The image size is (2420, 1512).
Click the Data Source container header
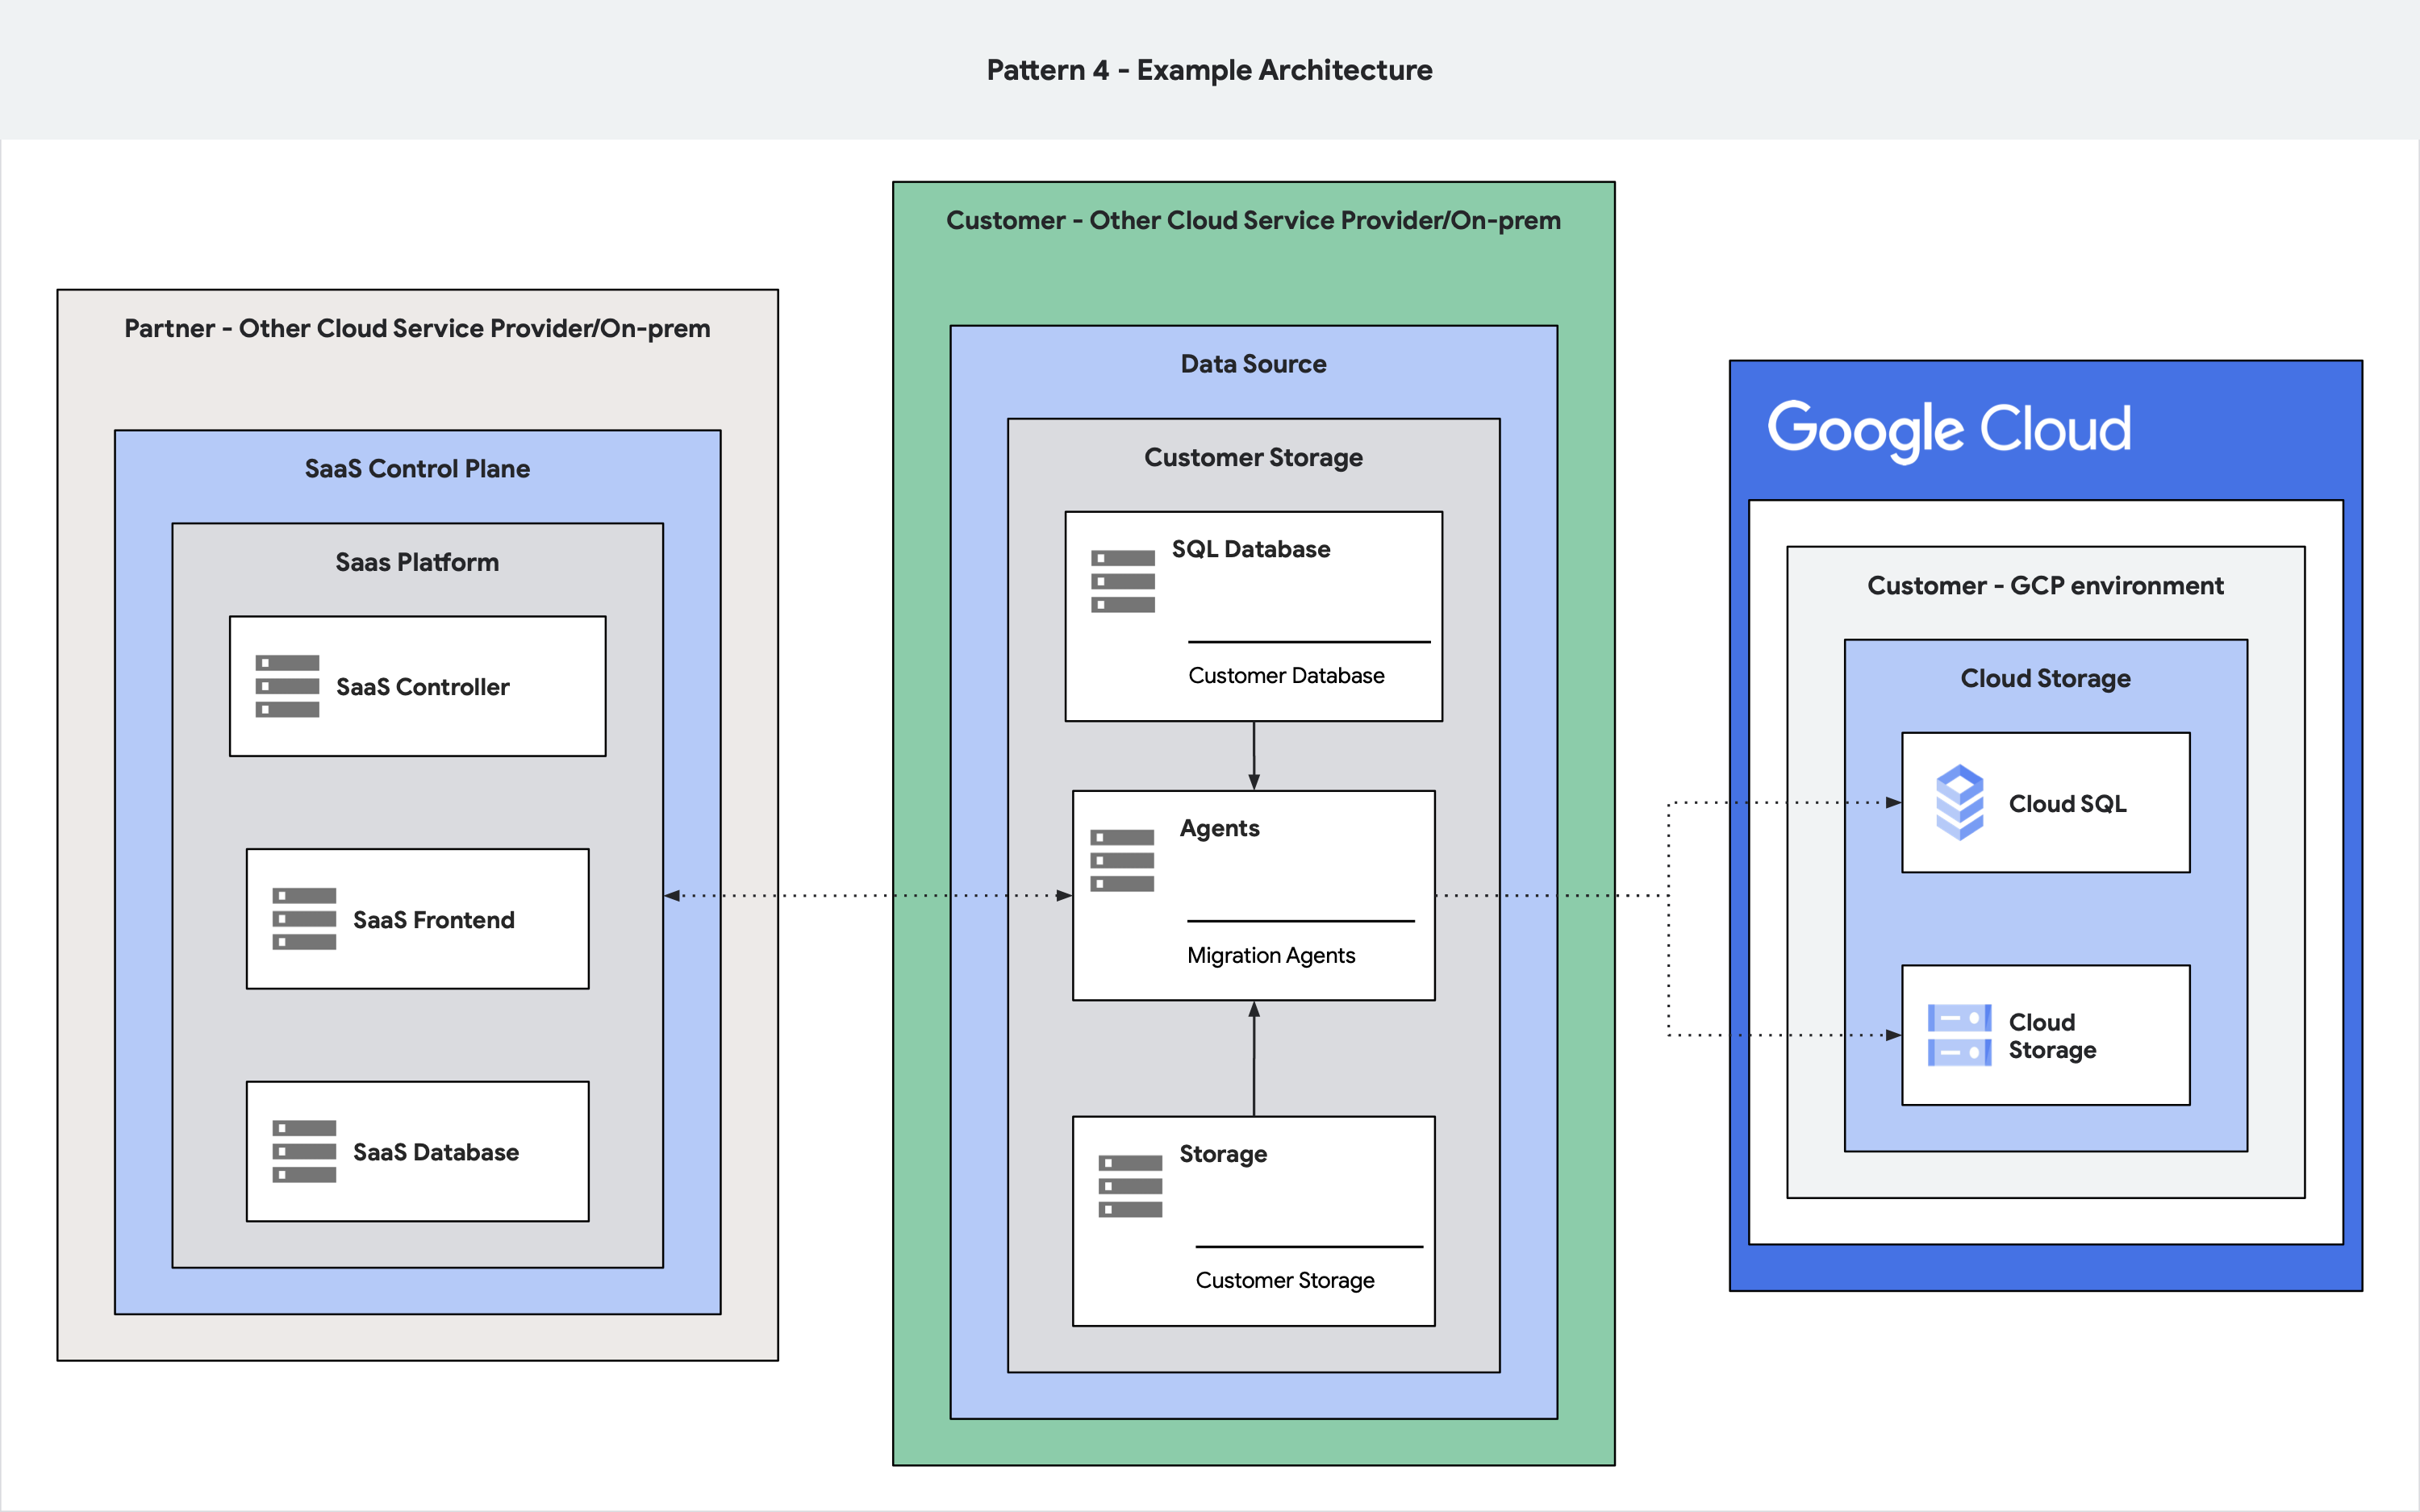point(1253,363)
